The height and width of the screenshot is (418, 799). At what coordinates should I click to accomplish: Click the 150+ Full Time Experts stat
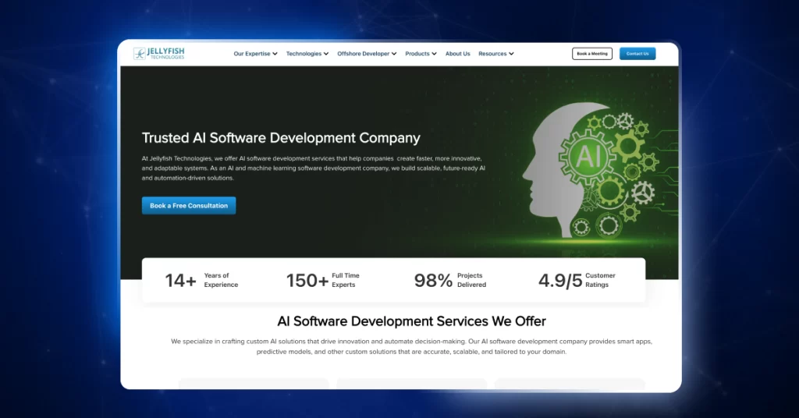coord(323,280)
